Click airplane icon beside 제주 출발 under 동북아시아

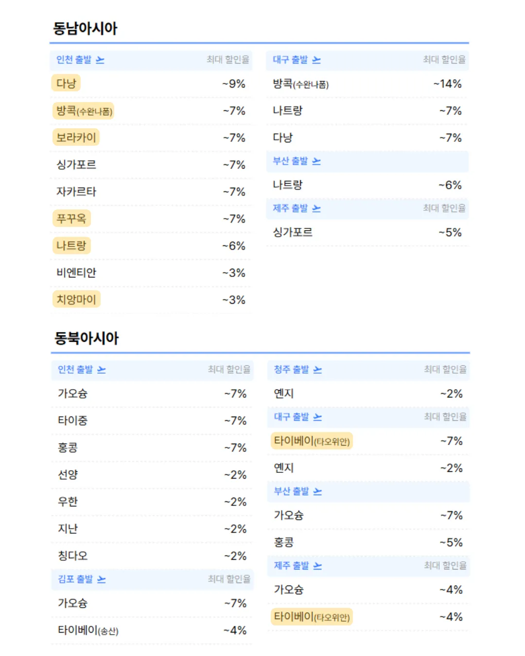tap(317, 566)
